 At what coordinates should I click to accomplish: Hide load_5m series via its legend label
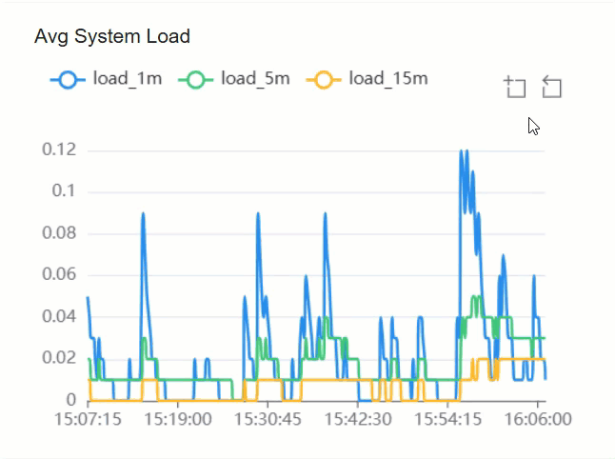tap(255, 79)
